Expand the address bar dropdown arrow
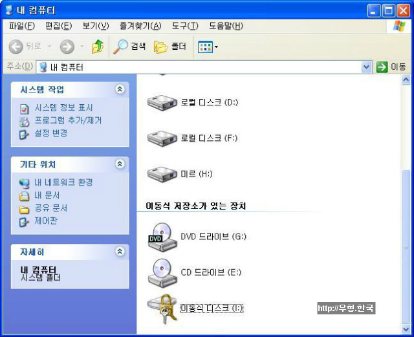 366,67
